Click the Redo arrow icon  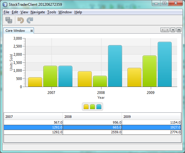(x=30, y=20)
